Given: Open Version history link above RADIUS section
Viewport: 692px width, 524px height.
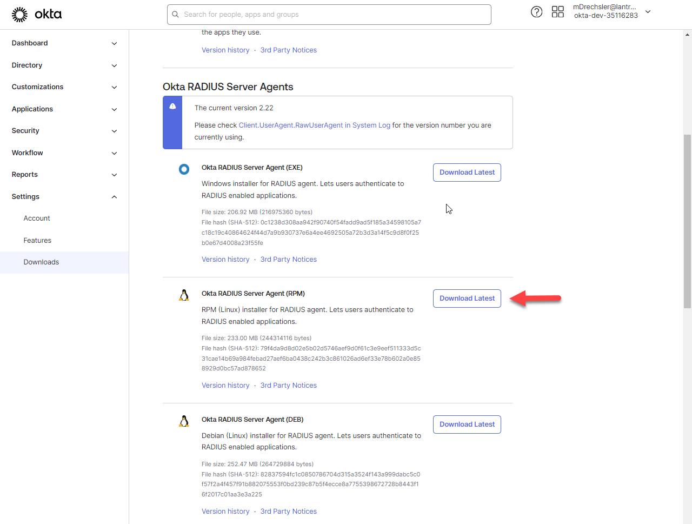Looking at the screenshot, I should pyautogui.click(x=225, y=50).
